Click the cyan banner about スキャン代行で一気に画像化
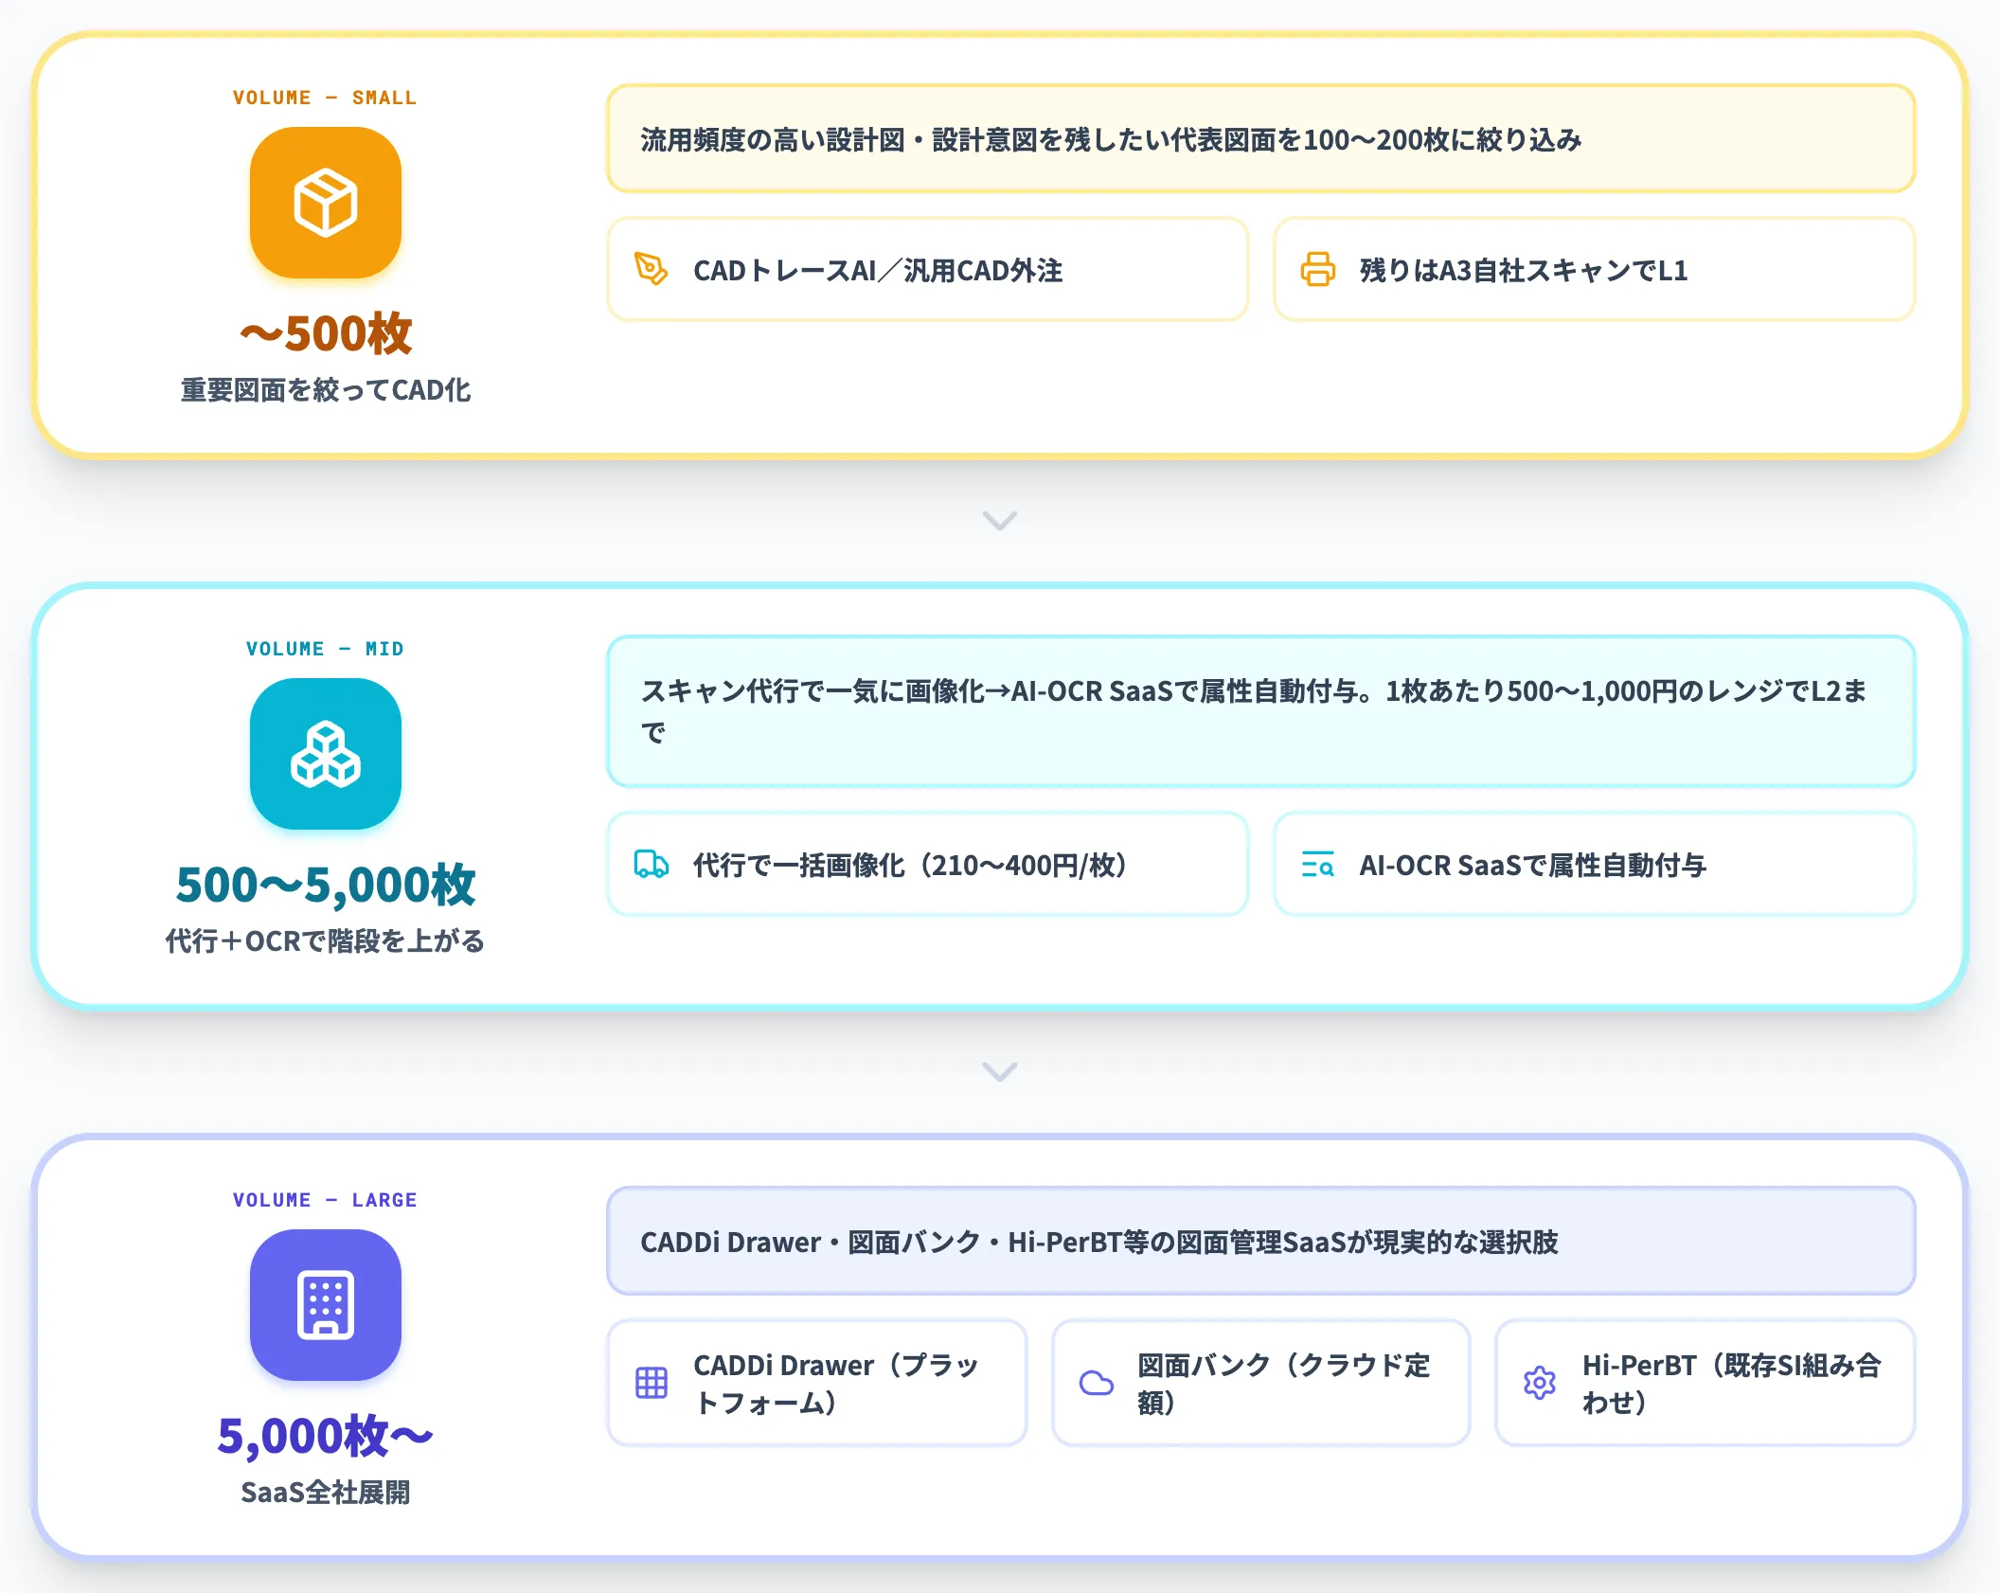The image size is (2000, 1593). coord(1261,711)
